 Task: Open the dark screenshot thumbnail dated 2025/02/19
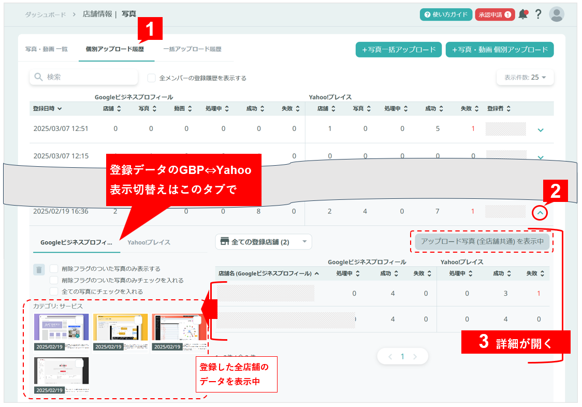(x=61, y=375)
